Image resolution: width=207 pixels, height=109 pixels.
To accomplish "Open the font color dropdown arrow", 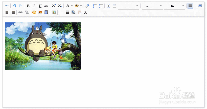I will [72, 6].
